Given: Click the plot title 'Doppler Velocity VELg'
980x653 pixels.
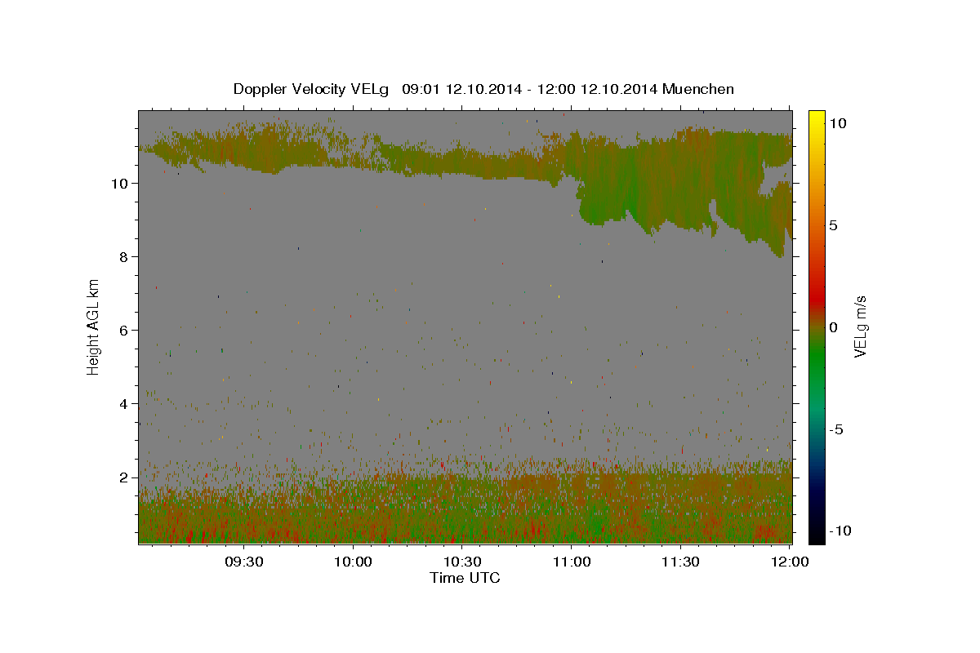Looking at the screenshot, I should [x=312, y=89].
